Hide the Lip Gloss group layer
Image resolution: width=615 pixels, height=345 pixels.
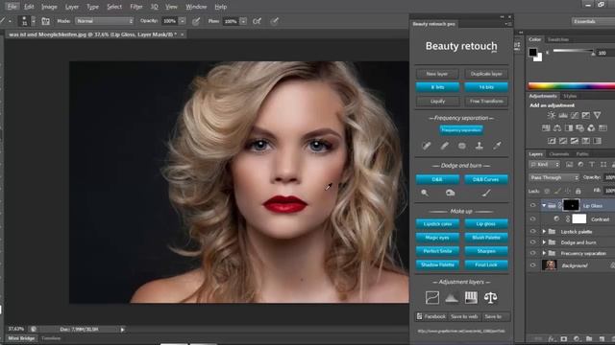(532, 205)
